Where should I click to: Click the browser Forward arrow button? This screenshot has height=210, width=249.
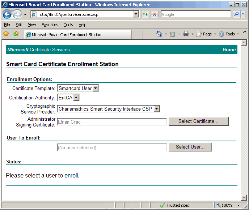[17, 14]
